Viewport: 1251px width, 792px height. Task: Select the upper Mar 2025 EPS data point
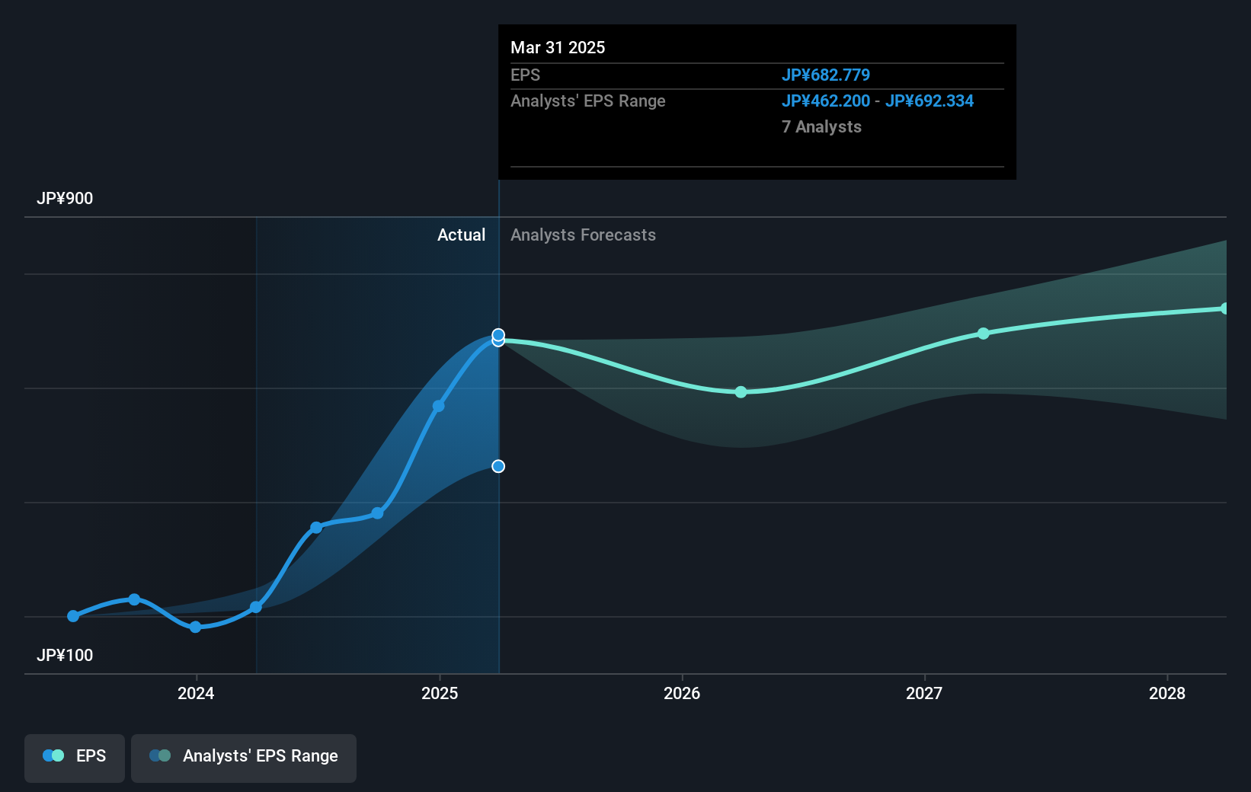tap(498, 334)
